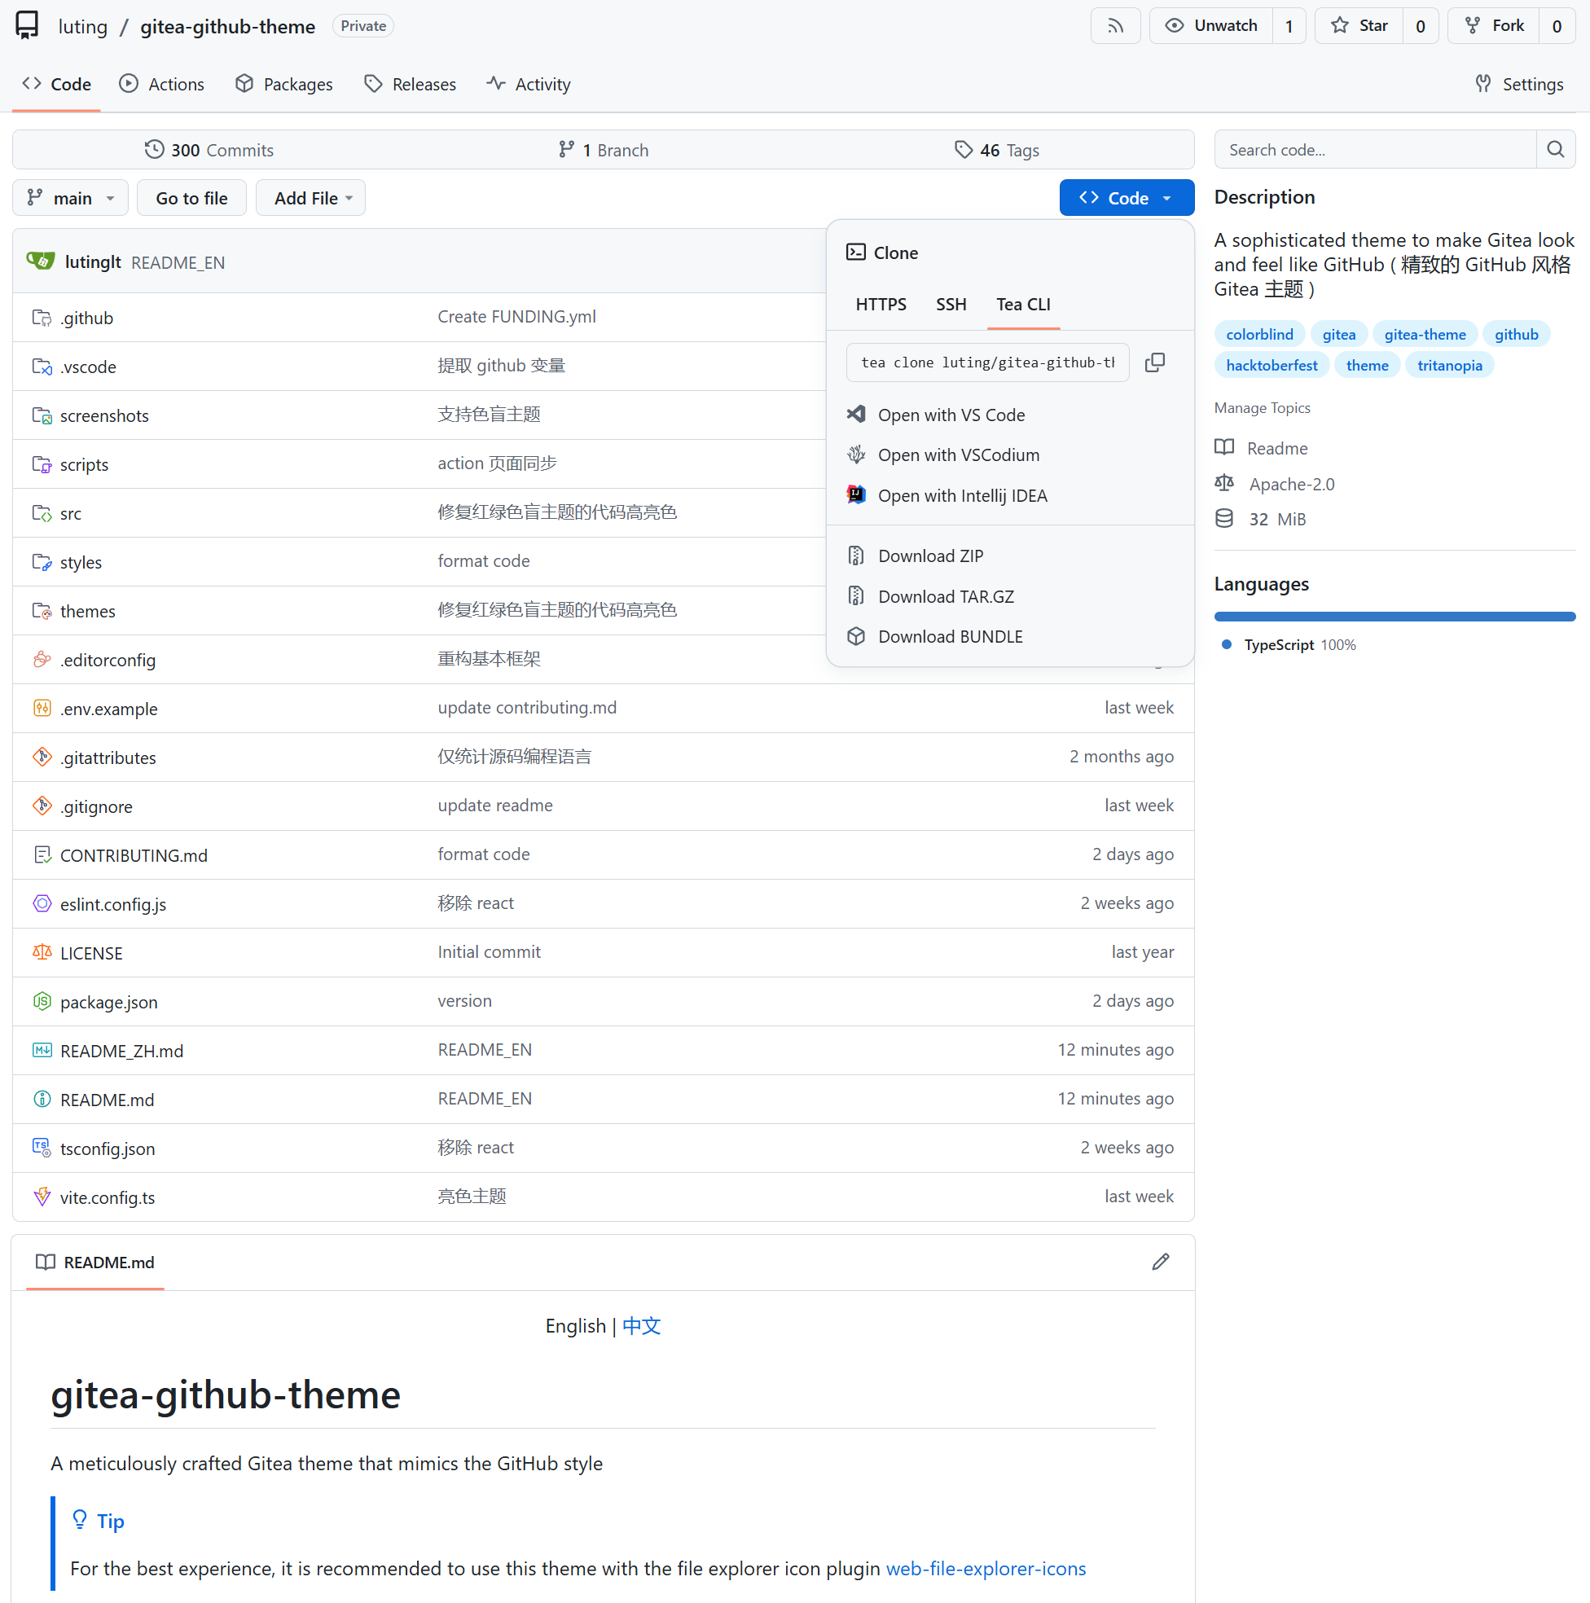
Task: Switch clone method to SSH
Action: click(951, 305)
